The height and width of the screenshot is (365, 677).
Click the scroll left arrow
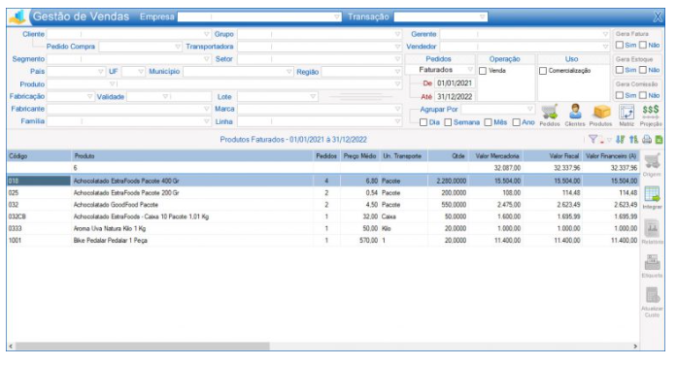pyautogui.click(x=11, y=346)
